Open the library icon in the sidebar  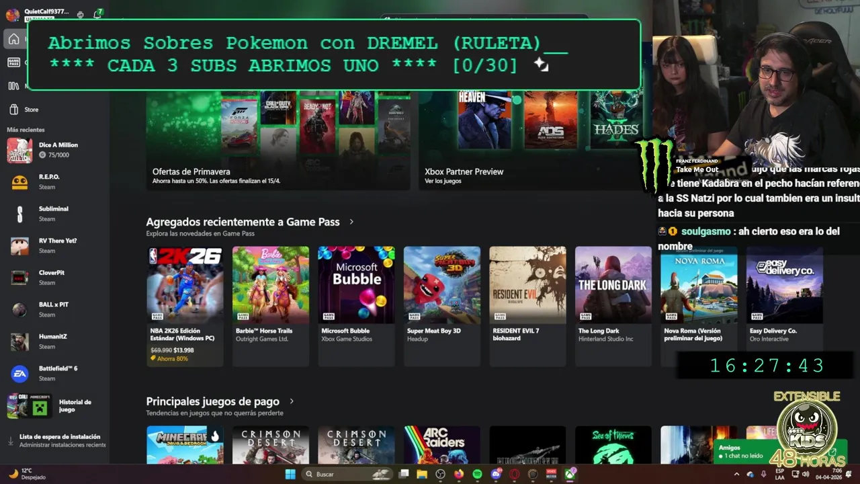point(13,85)
